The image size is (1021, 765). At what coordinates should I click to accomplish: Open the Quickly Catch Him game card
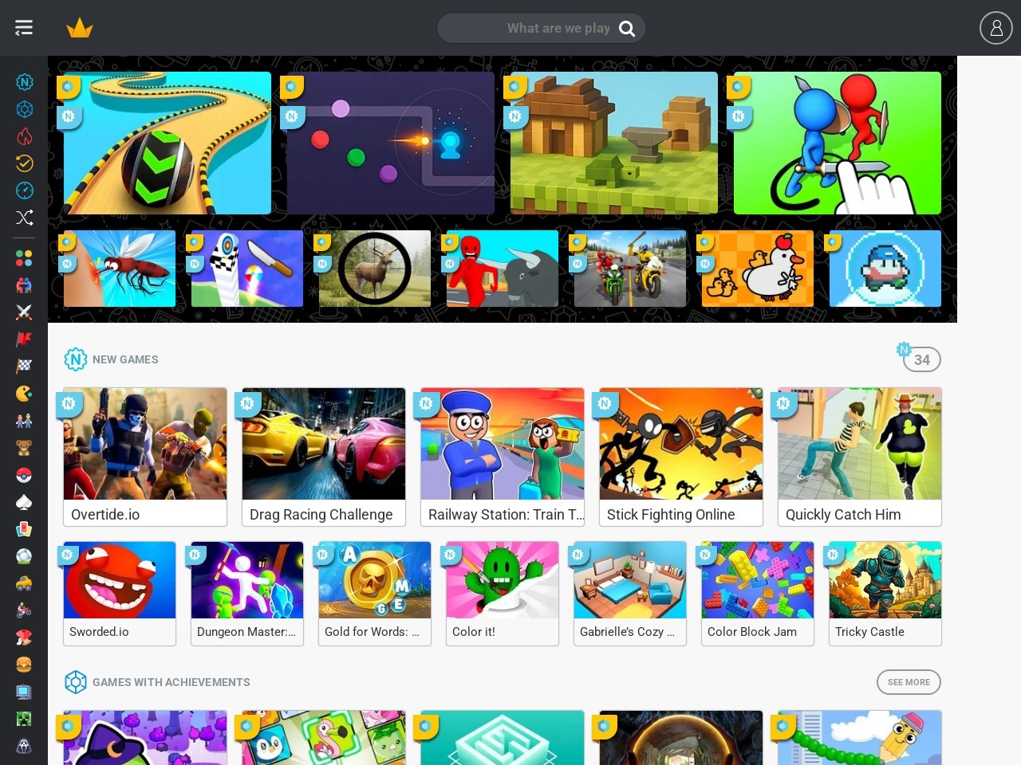(860, 457)
